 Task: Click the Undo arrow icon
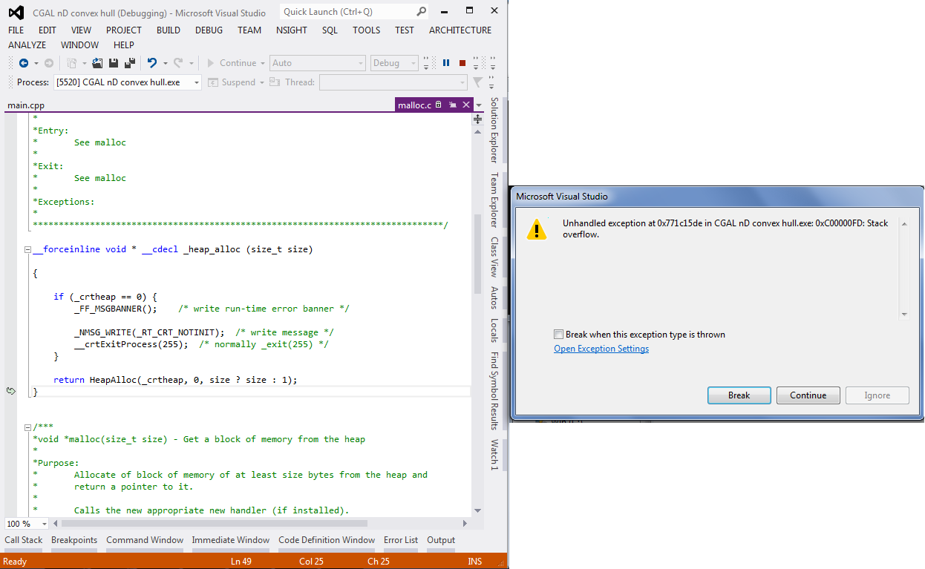pos(152,63)
